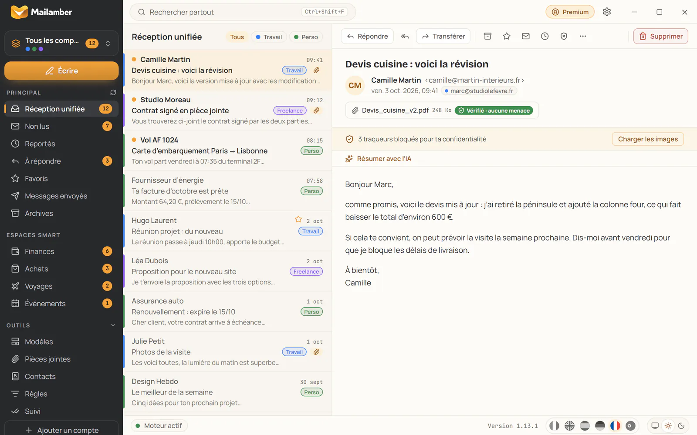Focus the Rechercher partout search field
697x435 pixels.
243,12
